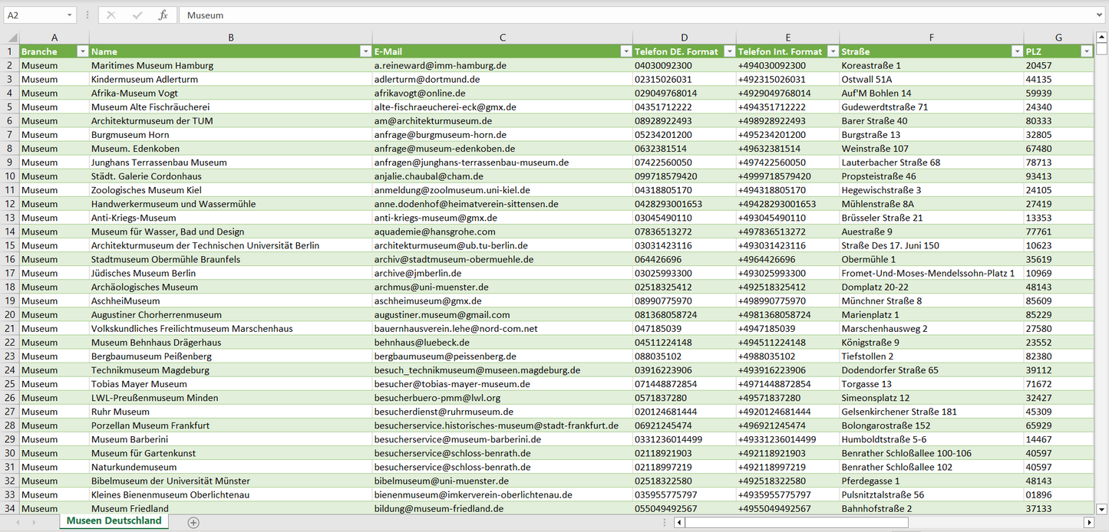The width and height of the screenshot is (1109, 532).
Task: Open the Straße column filter dropdown
Action: click(x=1016, y=51)
